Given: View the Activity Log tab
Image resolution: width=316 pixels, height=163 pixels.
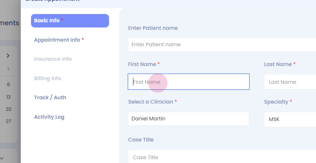Looking at the screenshot, I should click(49, 117).
